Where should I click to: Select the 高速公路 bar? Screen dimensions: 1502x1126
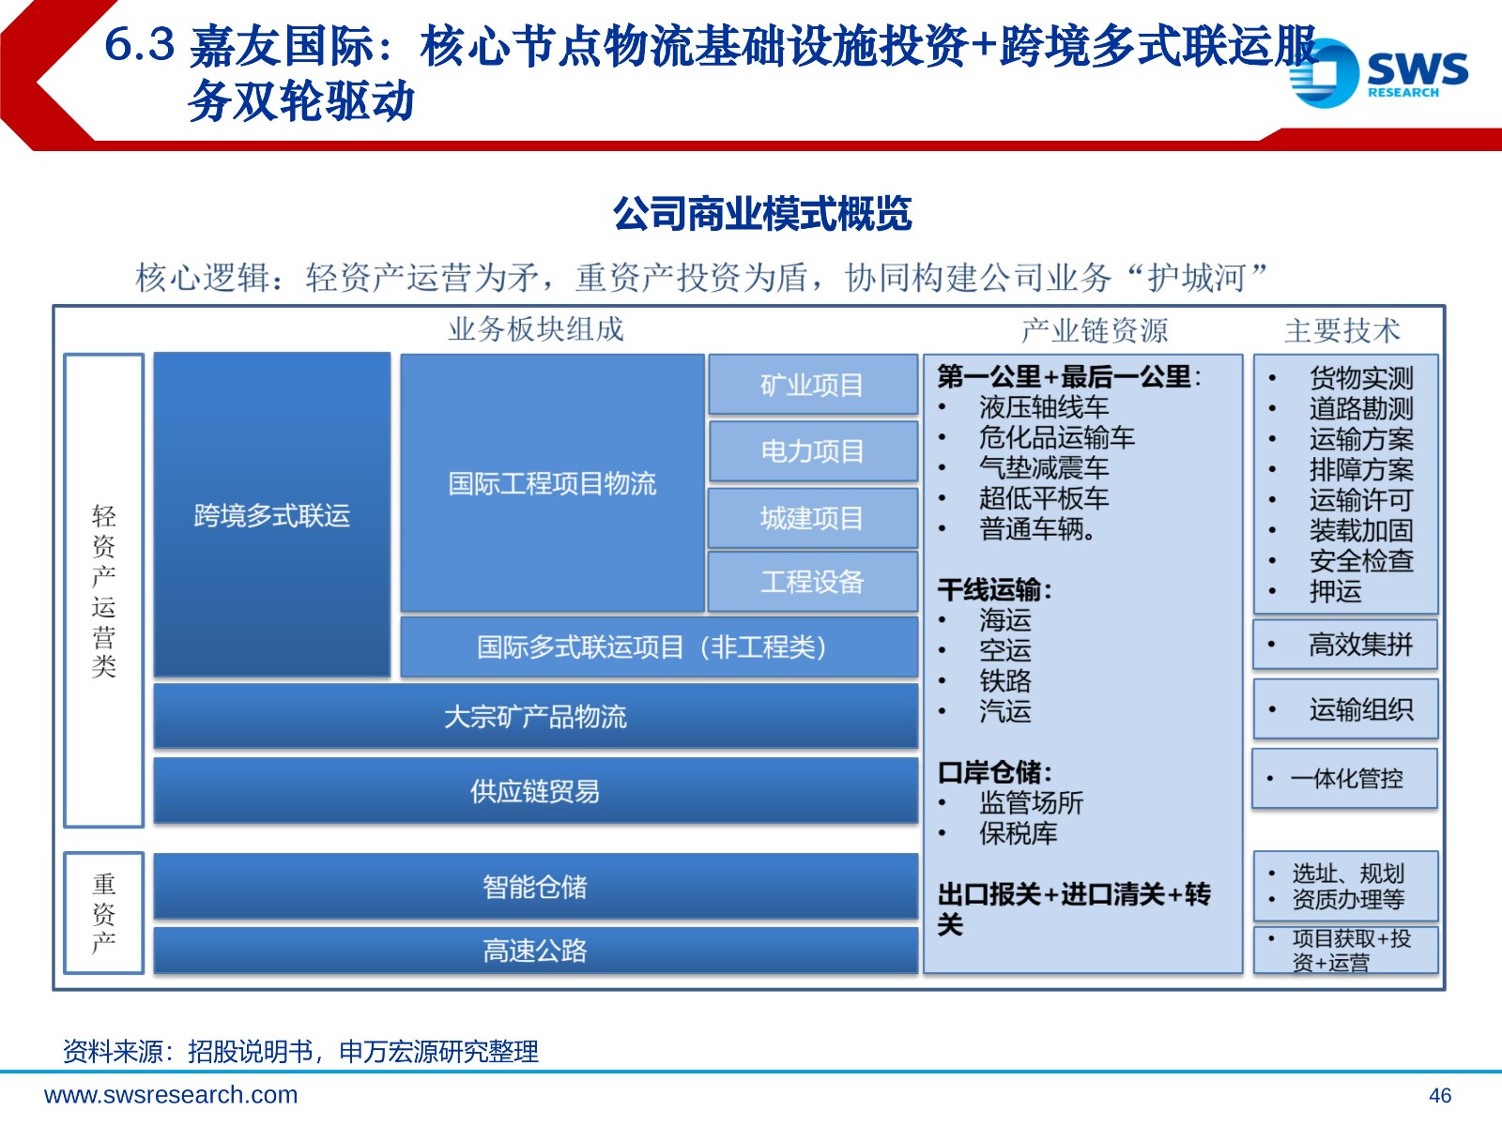535,951
